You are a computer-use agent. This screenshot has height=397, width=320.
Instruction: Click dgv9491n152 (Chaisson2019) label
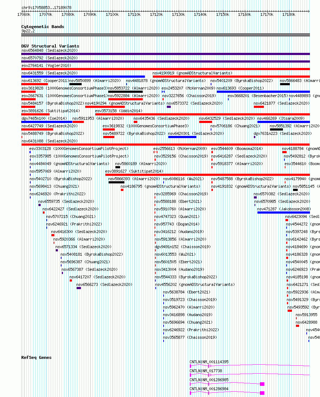(183, 247)
